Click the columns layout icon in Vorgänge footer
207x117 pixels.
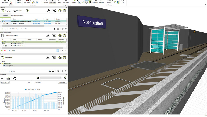pyautogui.click(x=58, y=29)
